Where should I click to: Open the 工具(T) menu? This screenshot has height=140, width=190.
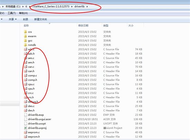(x=12, y=13)
